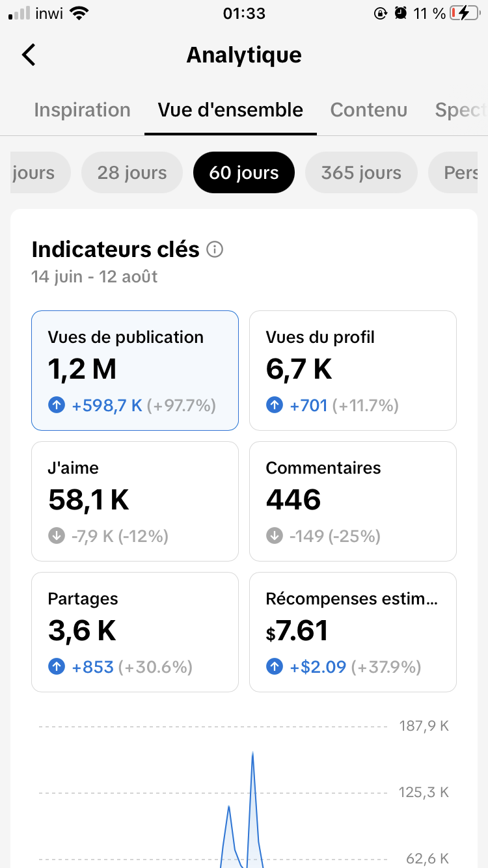Tap the cellular signal bars icon
Viewport: 488px width, 868px height.
pyautogui.click(x=19, y=13)
